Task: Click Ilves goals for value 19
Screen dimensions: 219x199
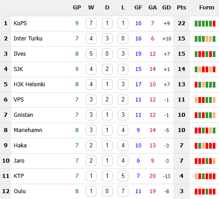Action: coord(138,54)
